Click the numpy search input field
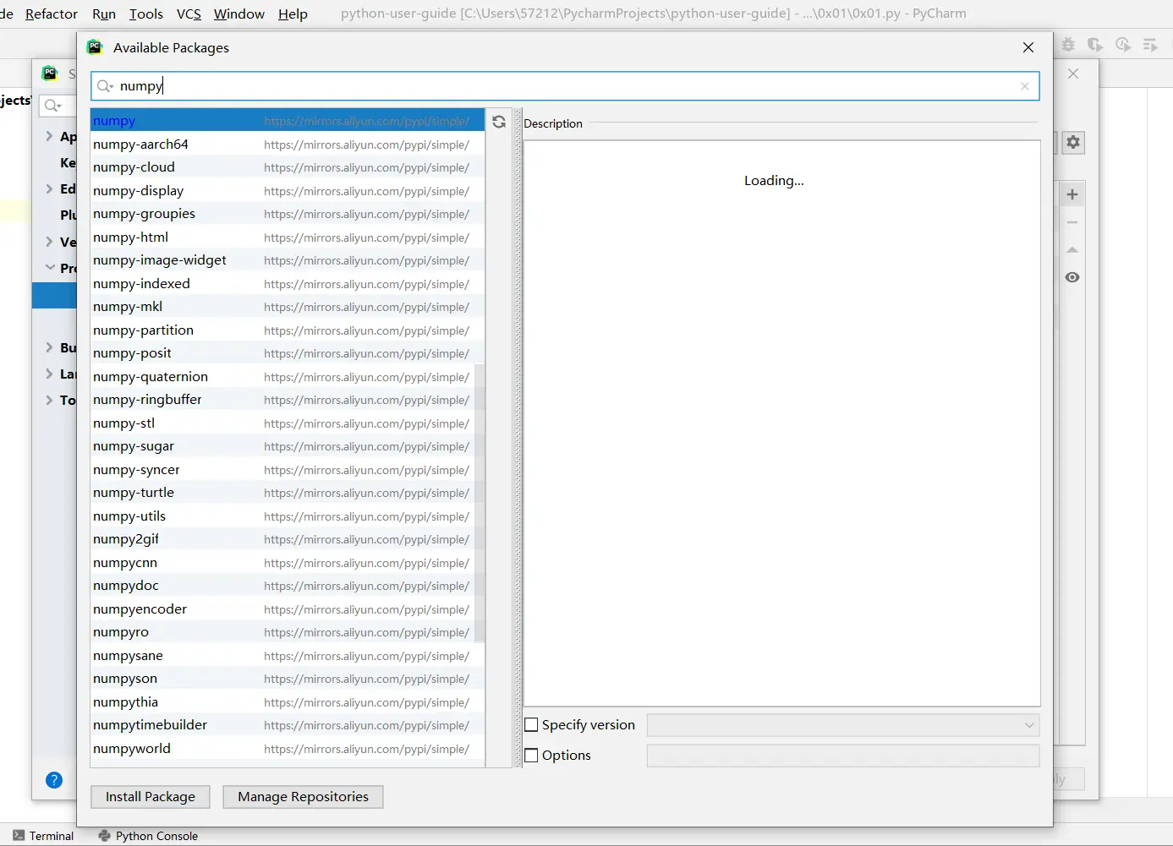1173x846 pixels. [x=565, y=86]
